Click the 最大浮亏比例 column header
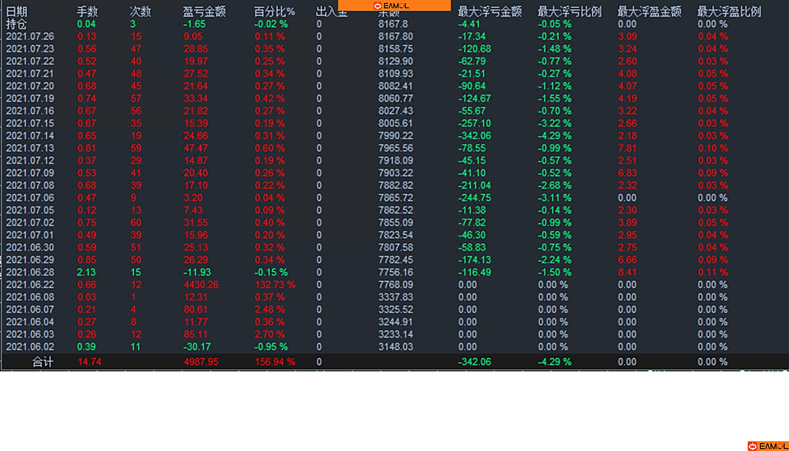The height and width of the screenshot is (451, 789). tap(569, 12)
